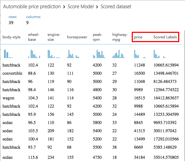The image size is (185, 161).
Task: Click the price histogram chart
Action: (x=140, y=54)
